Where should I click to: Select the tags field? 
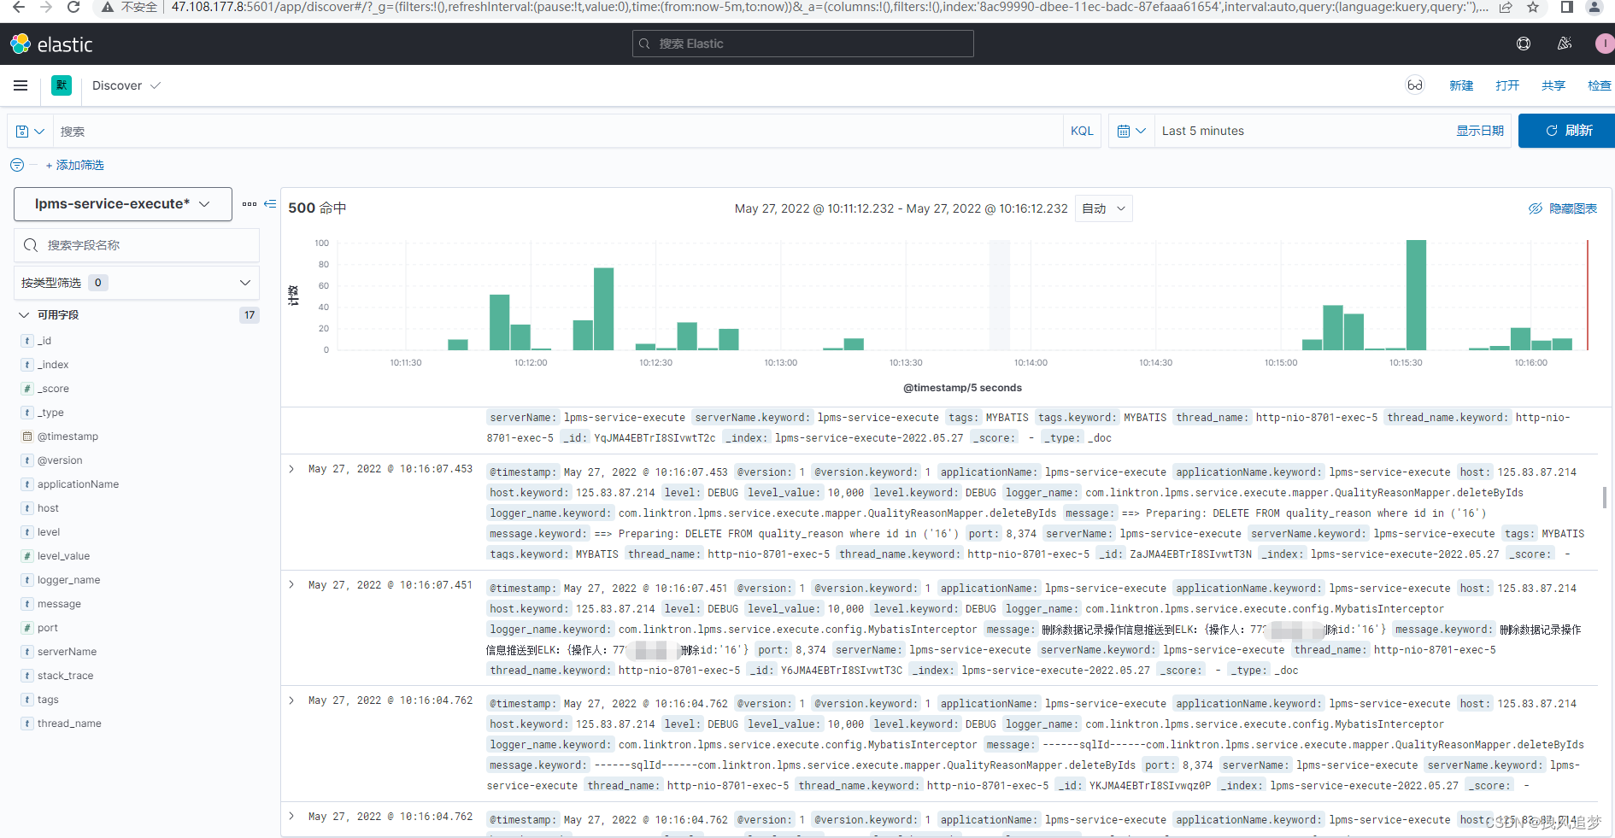point(48,700)
